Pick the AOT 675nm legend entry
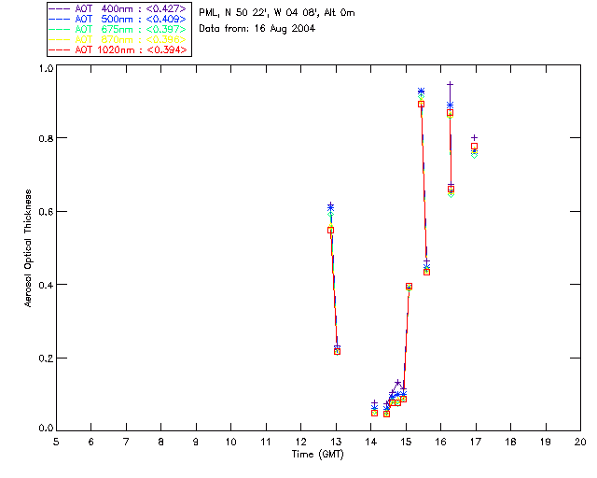597x478 pixels. [x=118, y=29]
